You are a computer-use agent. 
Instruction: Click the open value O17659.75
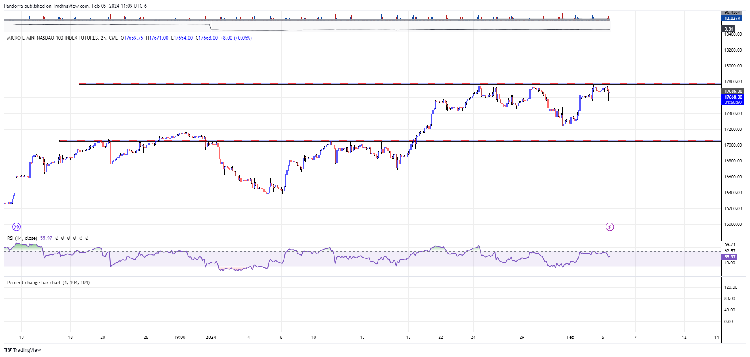tap(132, 38)
